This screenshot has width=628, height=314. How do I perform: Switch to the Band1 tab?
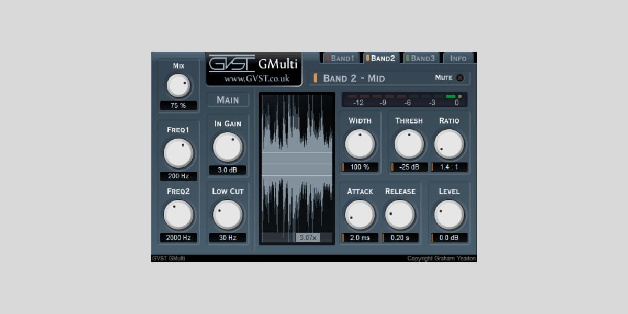click(340, 58)
